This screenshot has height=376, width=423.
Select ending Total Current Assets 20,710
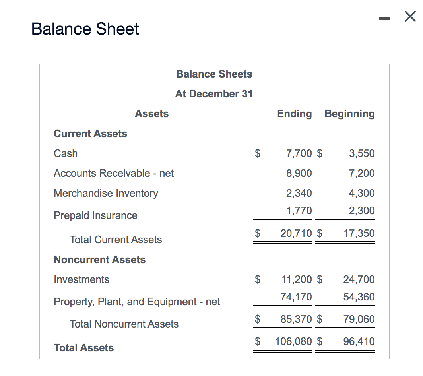click(296, 233)
